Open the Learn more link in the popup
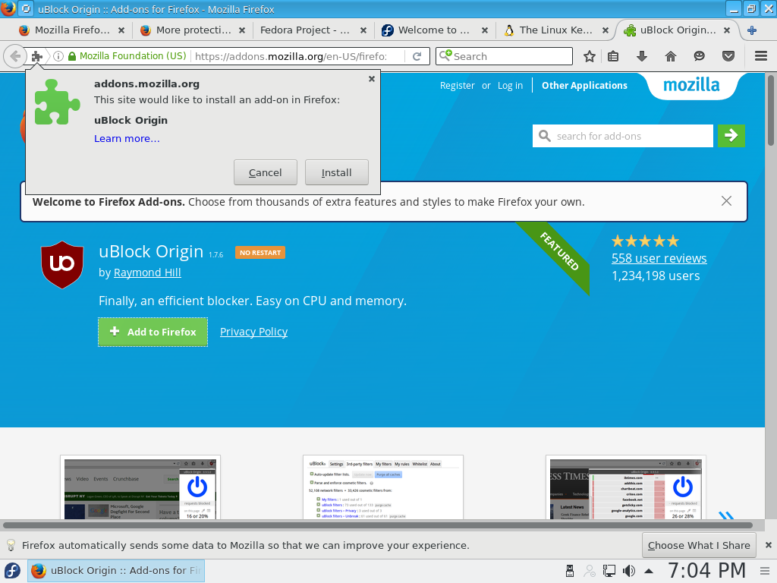 (127, 138)
